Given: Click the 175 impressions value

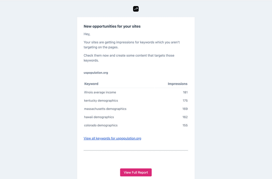Looking at the screenshot, I should 185,100.
